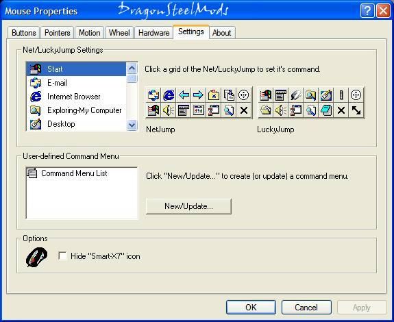
Task: Switch to the Buttons tab
Action: click(x=23, y=33)
